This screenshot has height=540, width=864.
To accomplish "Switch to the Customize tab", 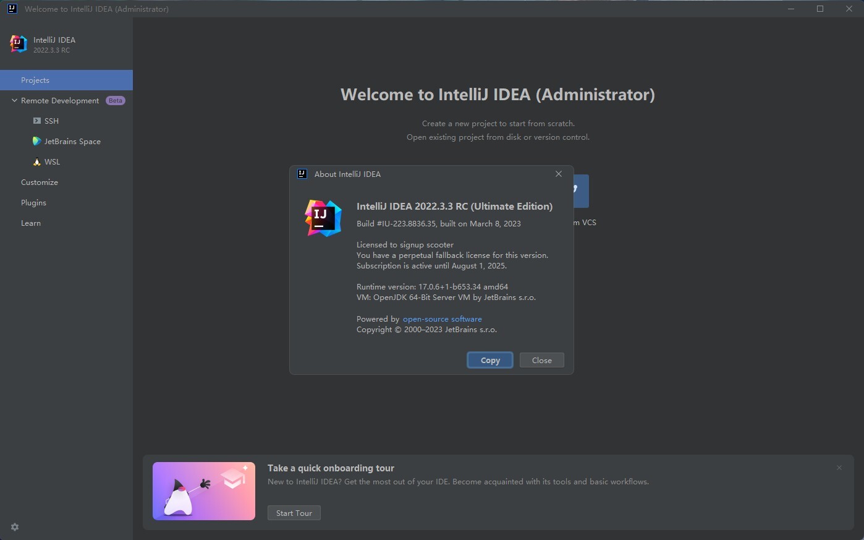I will (x=66, y=182).
